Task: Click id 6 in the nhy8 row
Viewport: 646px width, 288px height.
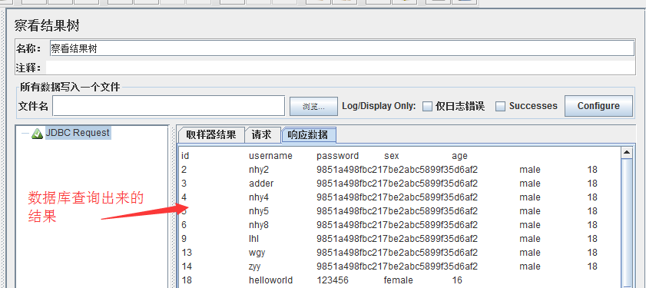Action: 184,225
